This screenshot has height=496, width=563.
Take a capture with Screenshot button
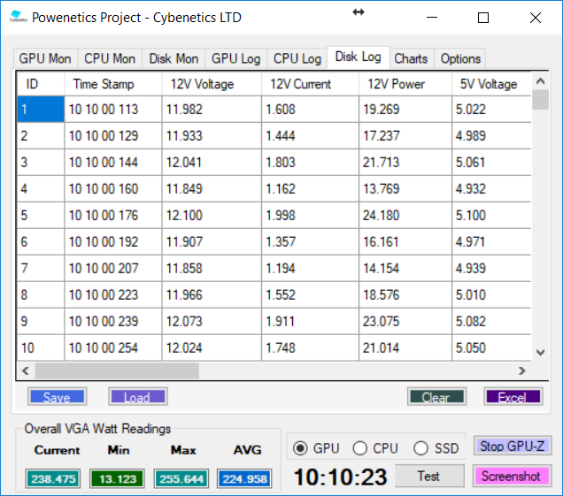pyautogui.click(x=512, y=476)
